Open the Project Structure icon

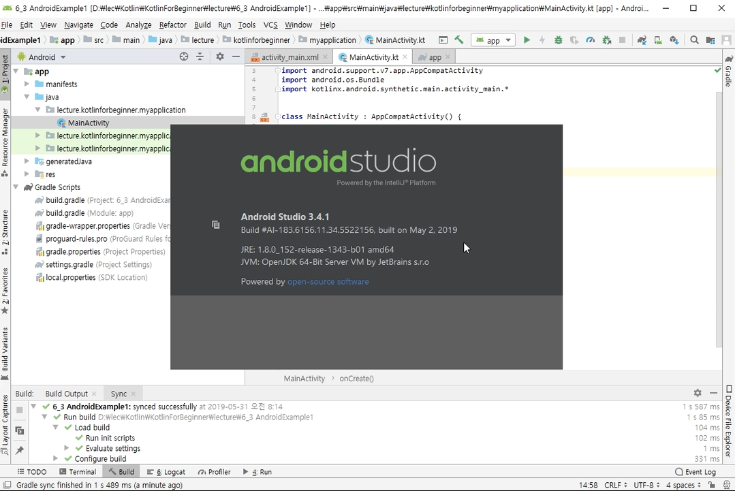point(710,40)
